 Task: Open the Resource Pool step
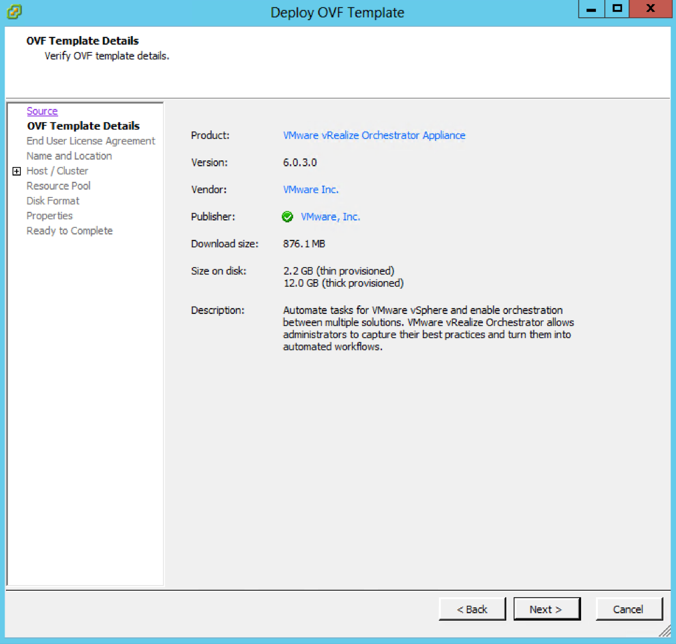[x=59, y=186]
